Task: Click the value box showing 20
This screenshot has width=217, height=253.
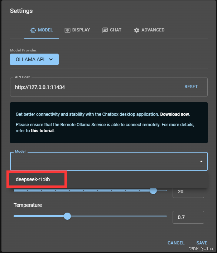Action: (x=188, y=192)
